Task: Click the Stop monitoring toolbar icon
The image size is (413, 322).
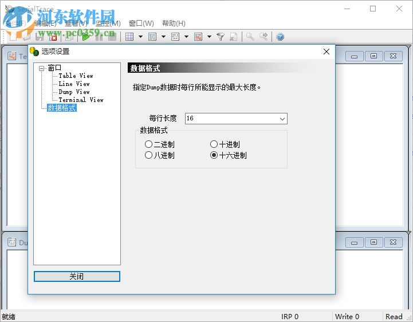Action: point(112,37)
